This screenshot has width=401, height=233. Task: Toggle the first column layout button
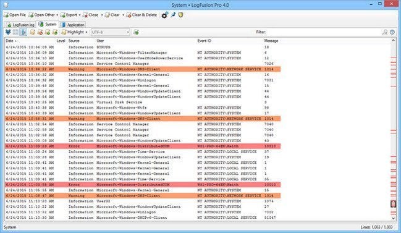15,32
